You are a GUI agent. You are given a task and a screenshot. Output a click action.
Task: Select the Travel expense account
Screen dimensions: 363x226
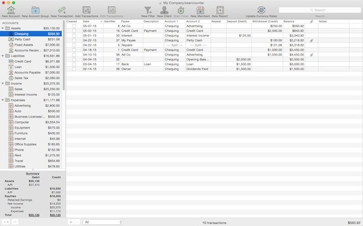point(31,161)
